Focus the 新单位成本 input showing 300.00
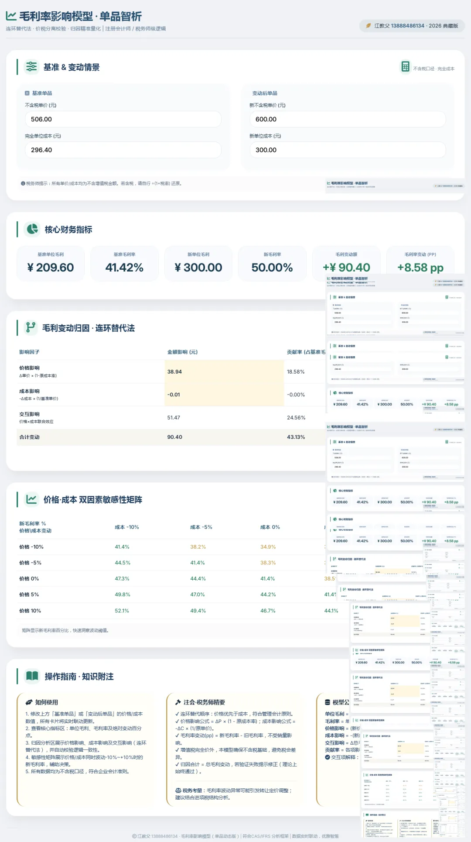This screenshot has width=471, height=842. click(x=348, y=150)
